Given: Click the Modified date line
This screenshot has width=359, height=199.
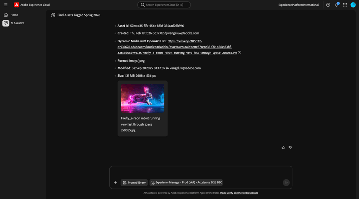Looking at the screenshot, I should click(159, 68).
